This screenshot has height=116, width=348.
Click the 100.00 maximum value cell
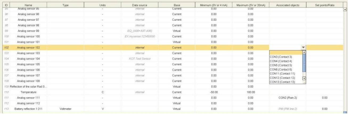click(x=251, y=92)
